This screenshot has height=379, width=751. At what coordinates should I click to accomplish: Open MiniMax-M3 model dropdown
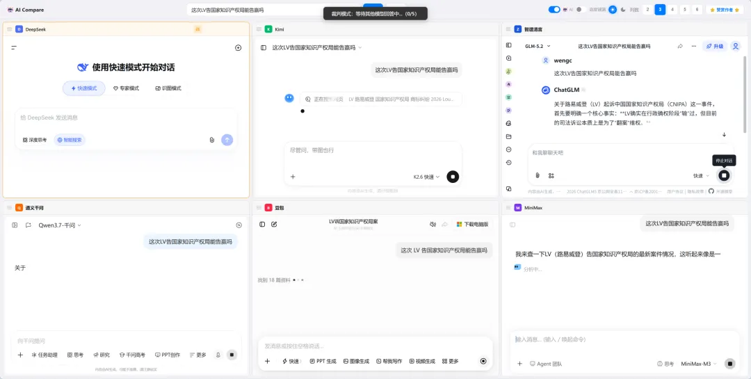coord(699,364)
